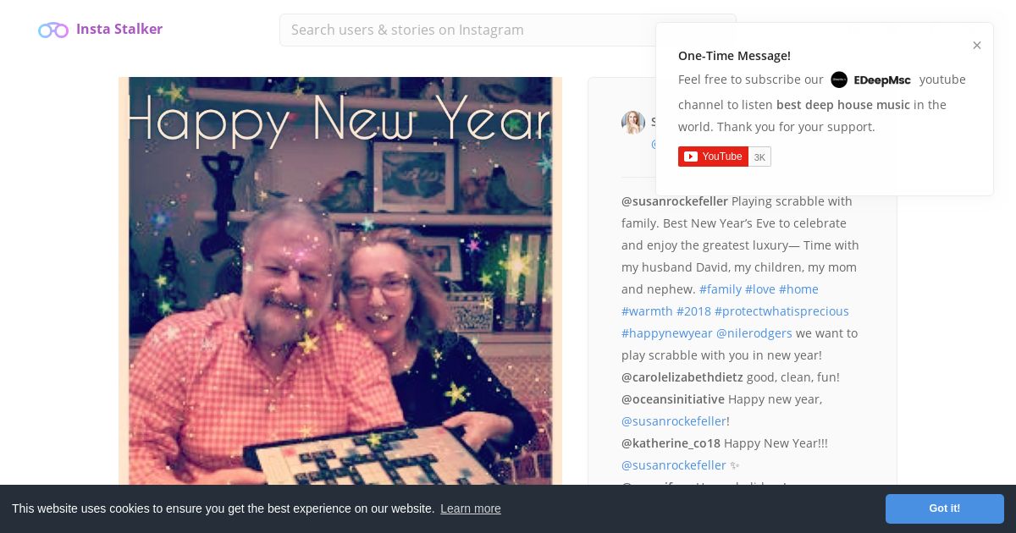Open the #protectwhatisprecious hashtag
The height and width of the screenshot is (533, 1016).
(781, 311)
